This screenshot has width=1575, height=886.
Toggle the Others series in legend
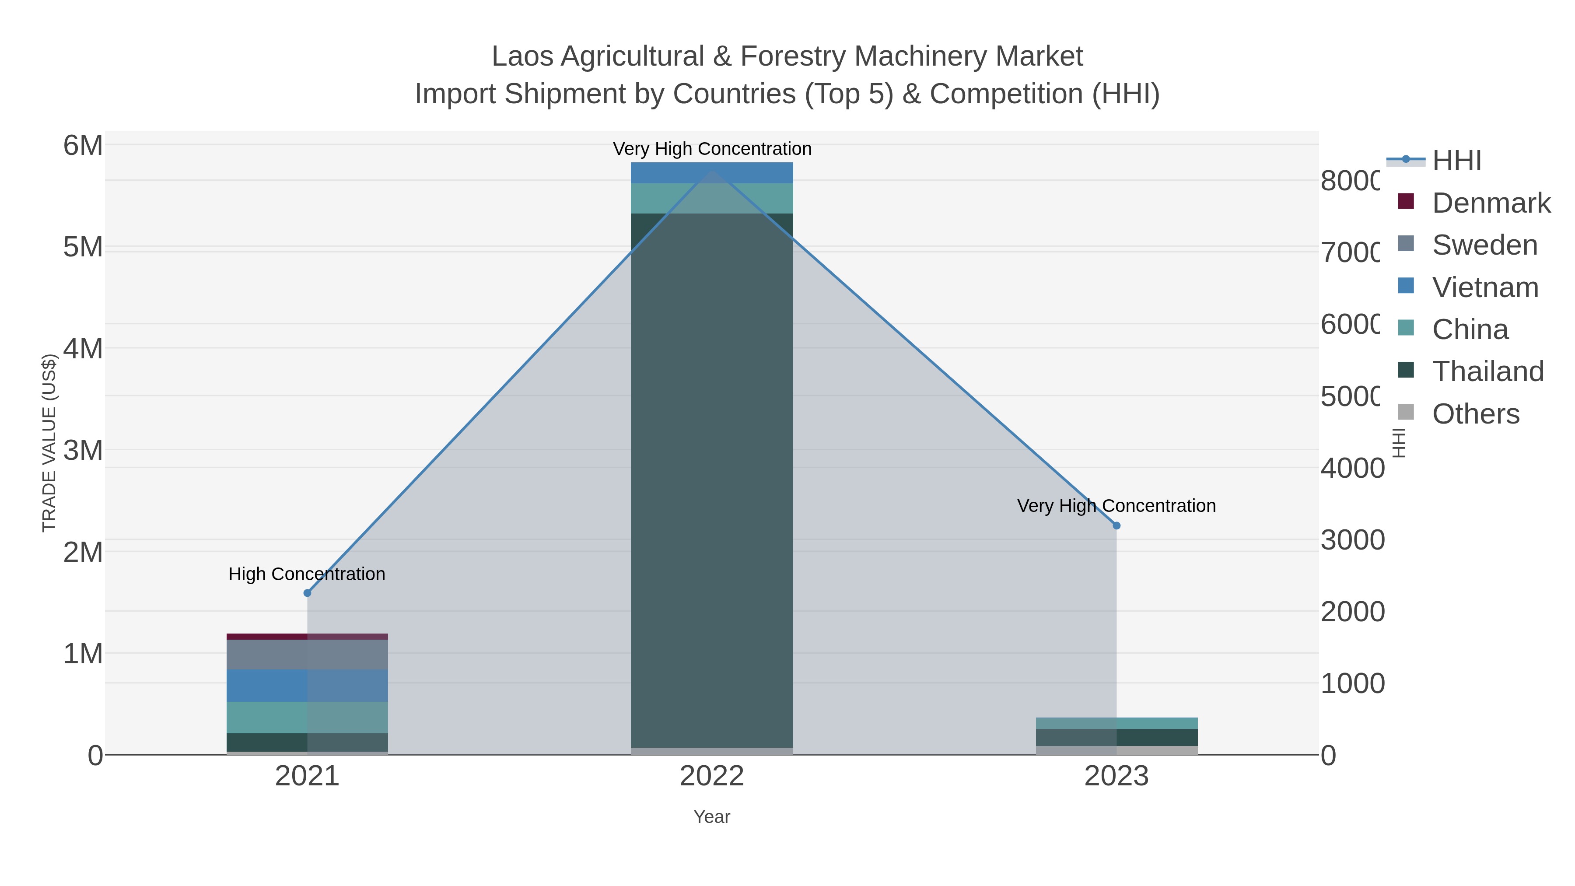tap(1458, 413)
